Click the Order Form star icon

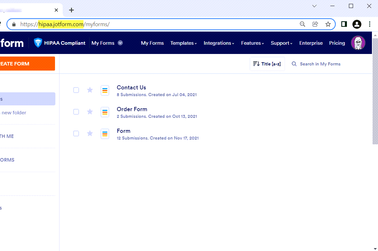click(90, 112)
